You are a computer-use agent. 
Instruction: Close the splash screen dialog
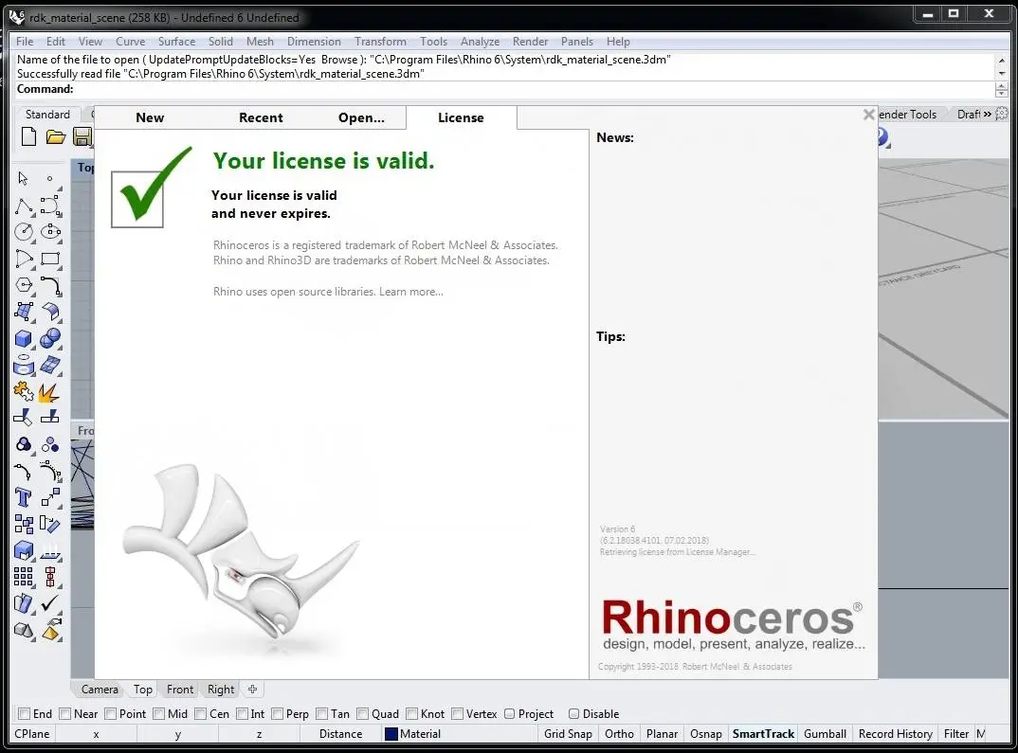[x=868, y=115]
